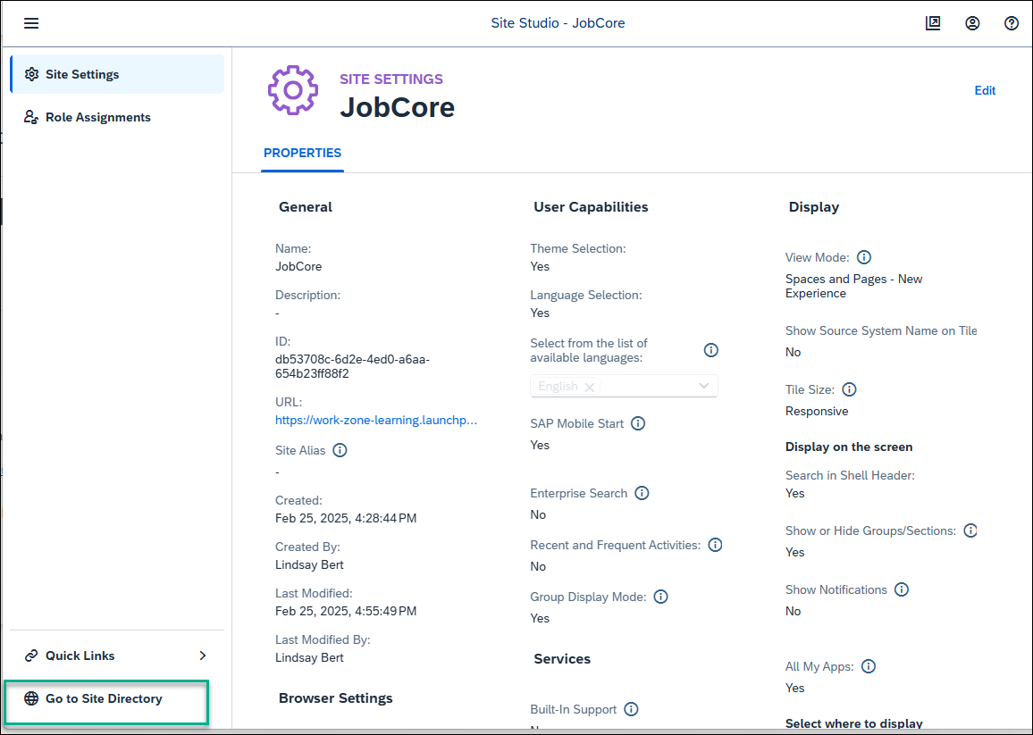Click the person icon next to Role Assignments
The height and width of the screenshot is (735, 1033).
(x=31, y=117)
